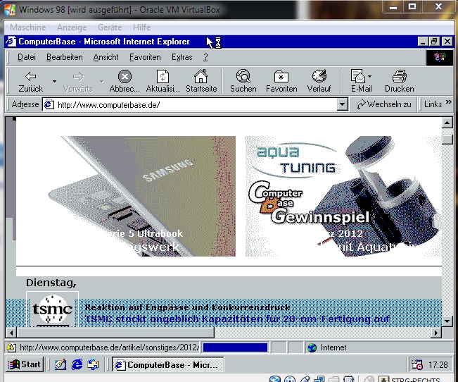Click the horizontal scrollbar right arrow
The width and height of the screenshot is (458, 382).
coord(436,333)
